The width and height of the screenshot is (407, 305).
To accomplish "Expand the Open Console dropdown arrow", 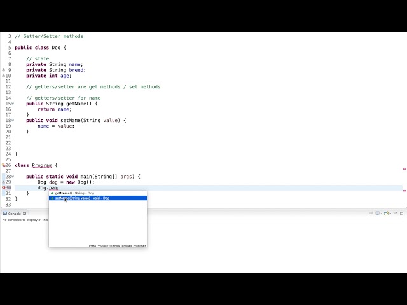I will 390,213.
